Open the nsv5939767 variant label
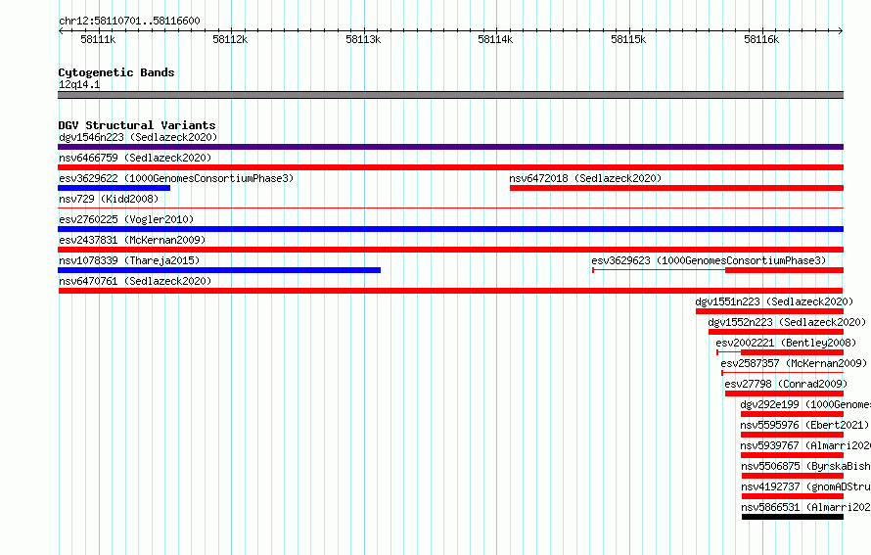Viewport: 871px width, 555px height. pyautogui.click(x=805, y=445)
